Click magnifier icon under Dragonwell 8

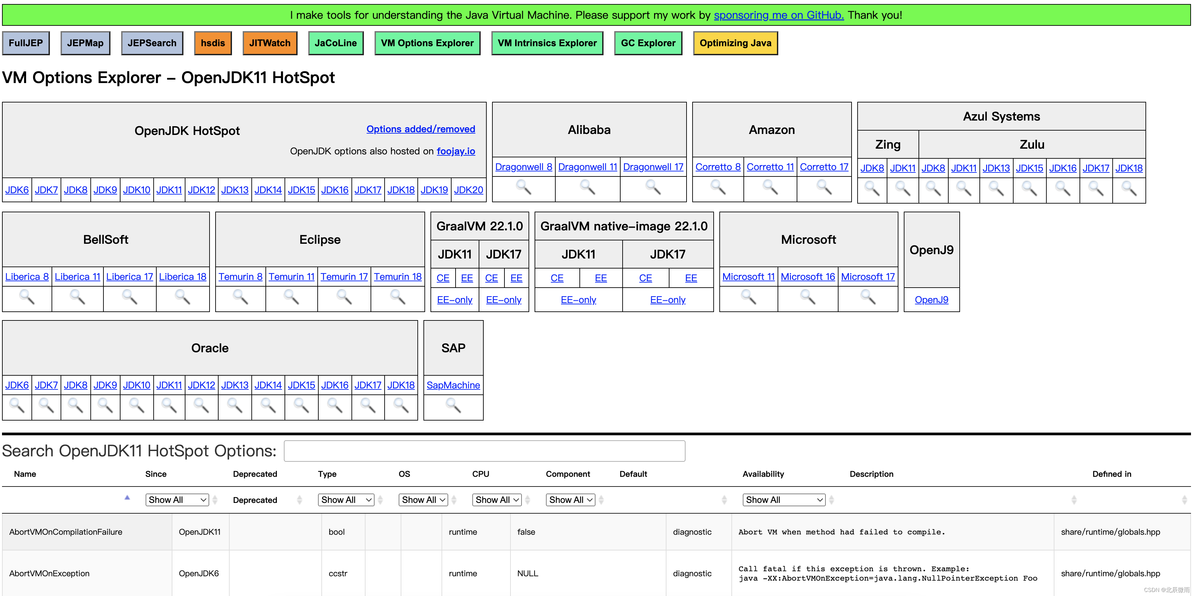click(523, 188)
